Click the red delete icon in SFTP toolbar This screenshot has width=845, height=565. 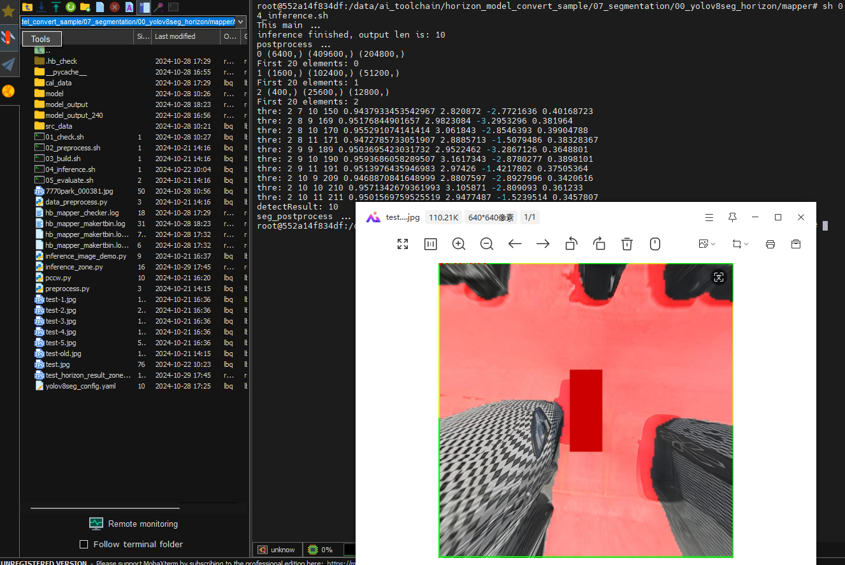click(115, 7)
